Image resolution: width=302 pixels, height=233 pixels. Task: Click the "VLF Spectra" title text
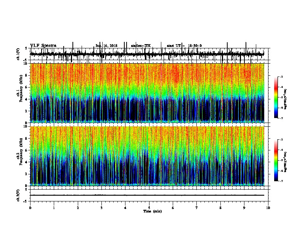pos(43,46)
